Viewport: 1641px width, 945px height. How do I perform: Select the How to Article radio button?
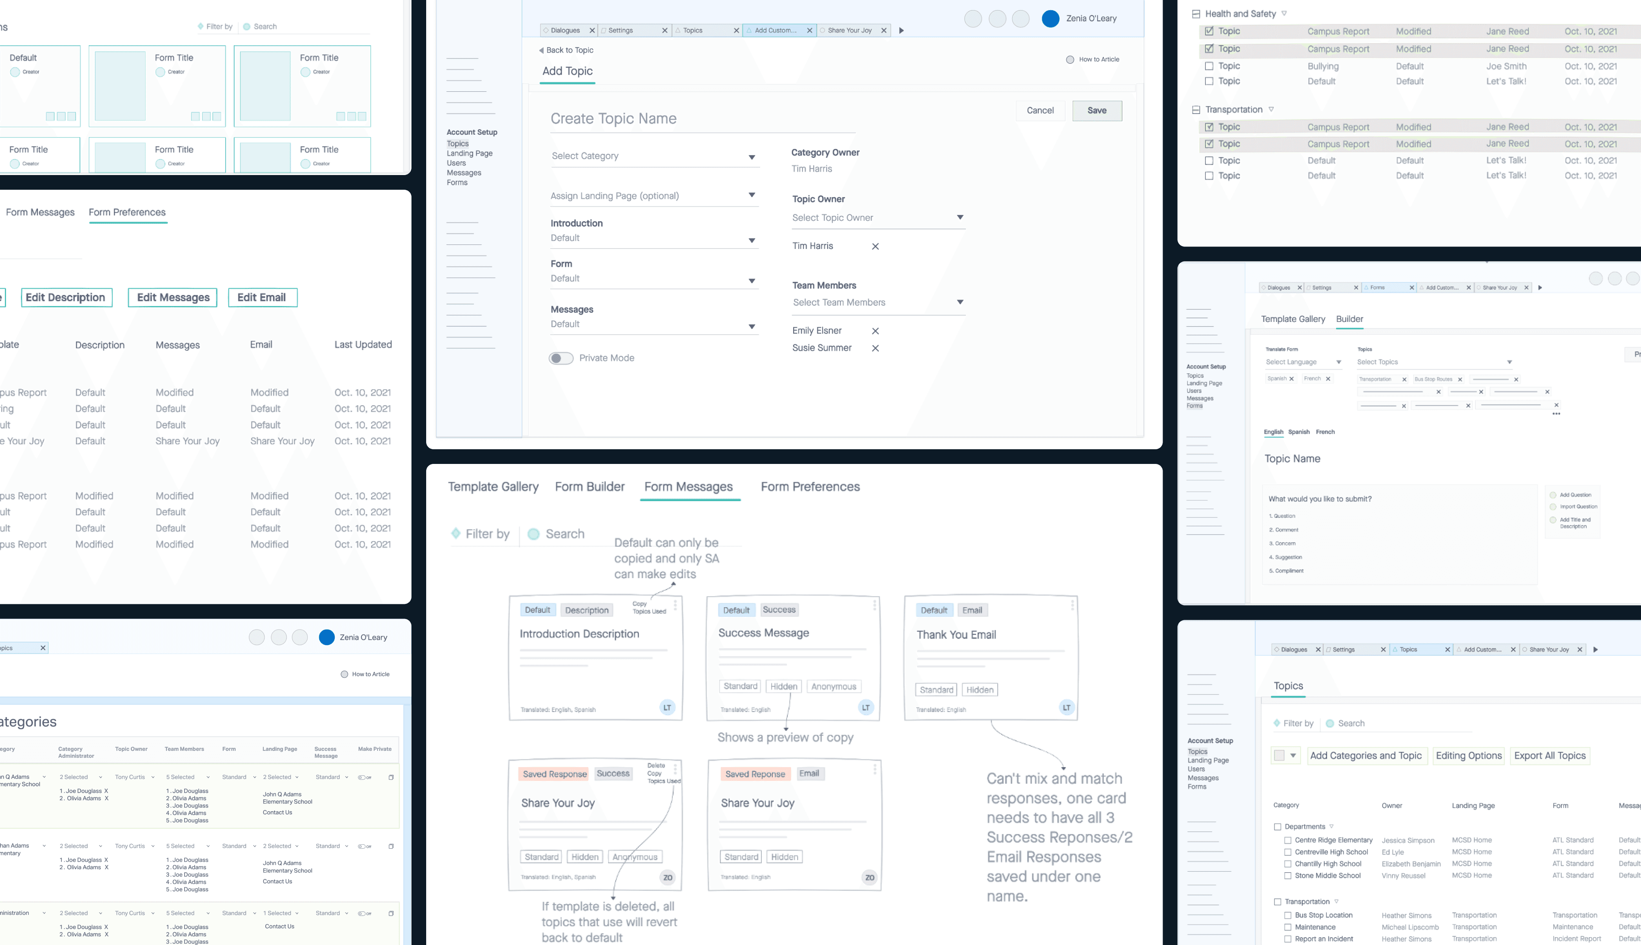(x=1070, y=60)
